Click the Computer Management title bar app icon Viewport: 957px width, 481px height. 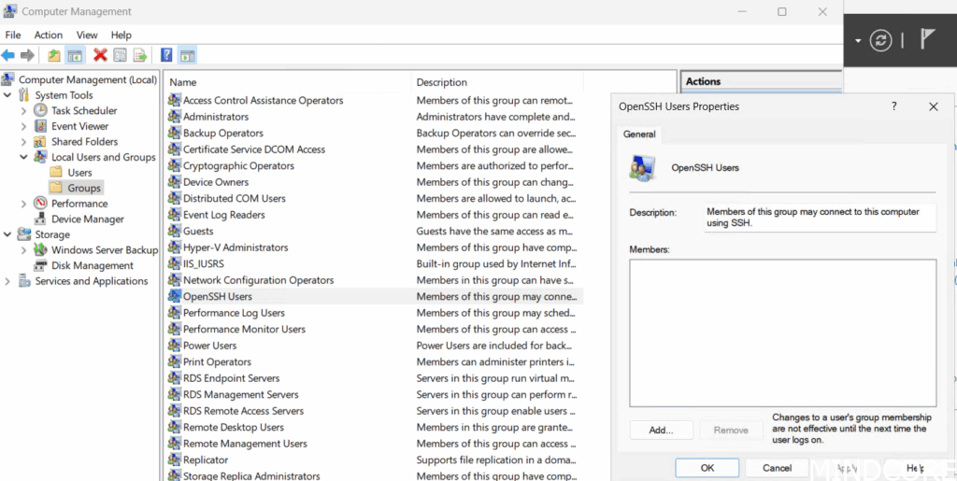[9, 11]
